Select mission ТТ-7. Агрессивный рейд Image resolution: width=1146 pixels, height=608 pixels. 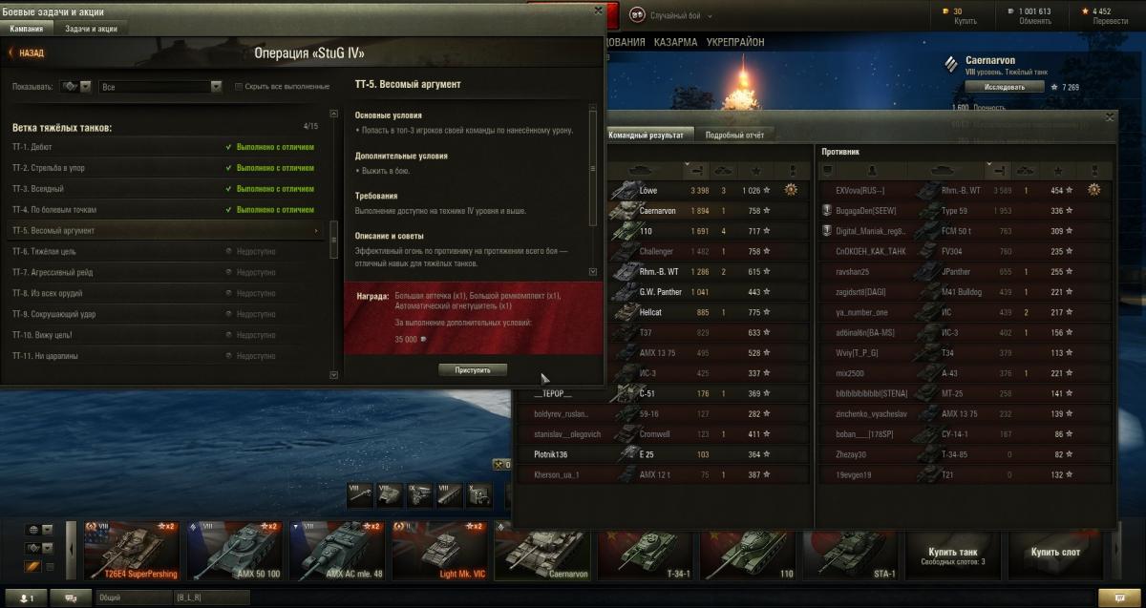pyautogui.click(x=164, y=272)
